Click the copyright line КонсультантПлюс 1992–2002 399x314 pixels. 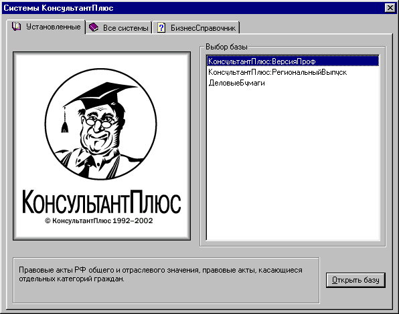click(99, 221)
